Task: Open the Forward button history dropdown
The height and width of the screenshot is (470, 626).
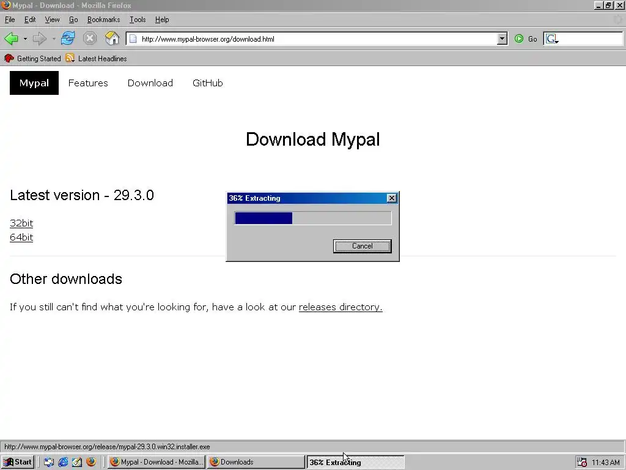Action: click(54, 39)
